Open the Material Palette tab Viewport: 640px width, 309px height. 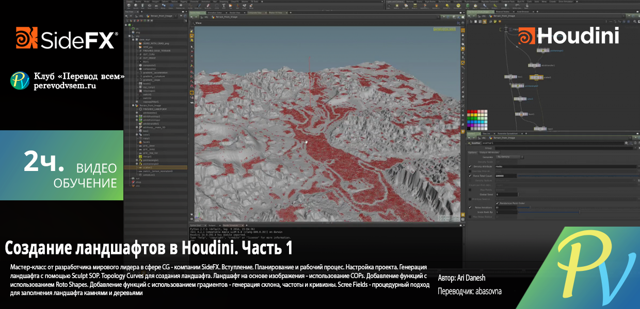pyautogui.click(x=504, y=11)
